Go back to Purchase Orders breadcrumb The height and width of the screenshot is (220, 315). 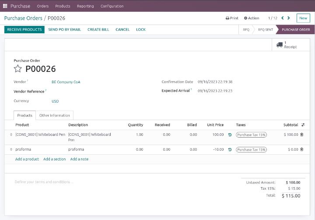tap(23, 18)
